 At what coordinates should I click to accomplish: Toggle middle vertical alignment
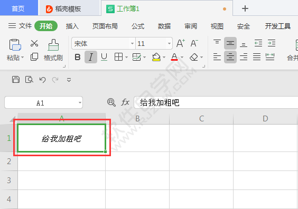click(x=230, y=43)
